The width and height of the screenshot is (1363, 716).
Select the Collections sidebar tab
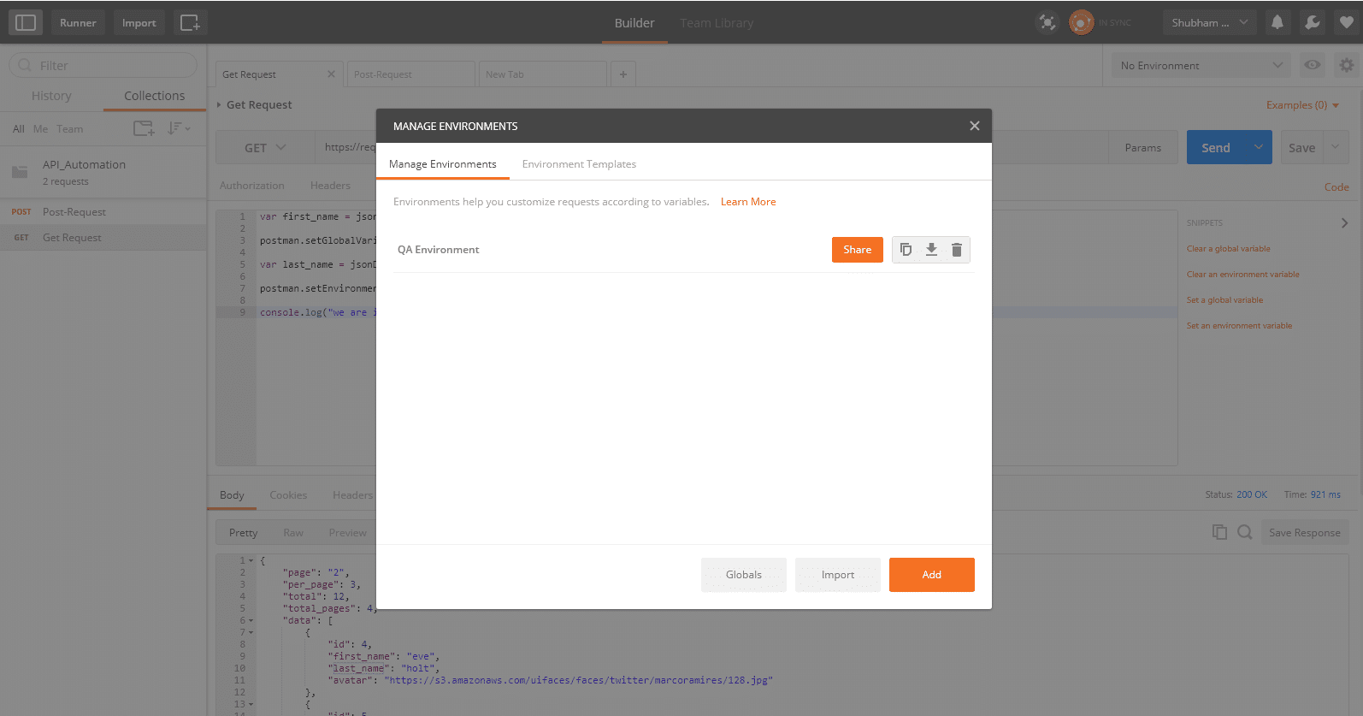(x=154, y=96)
